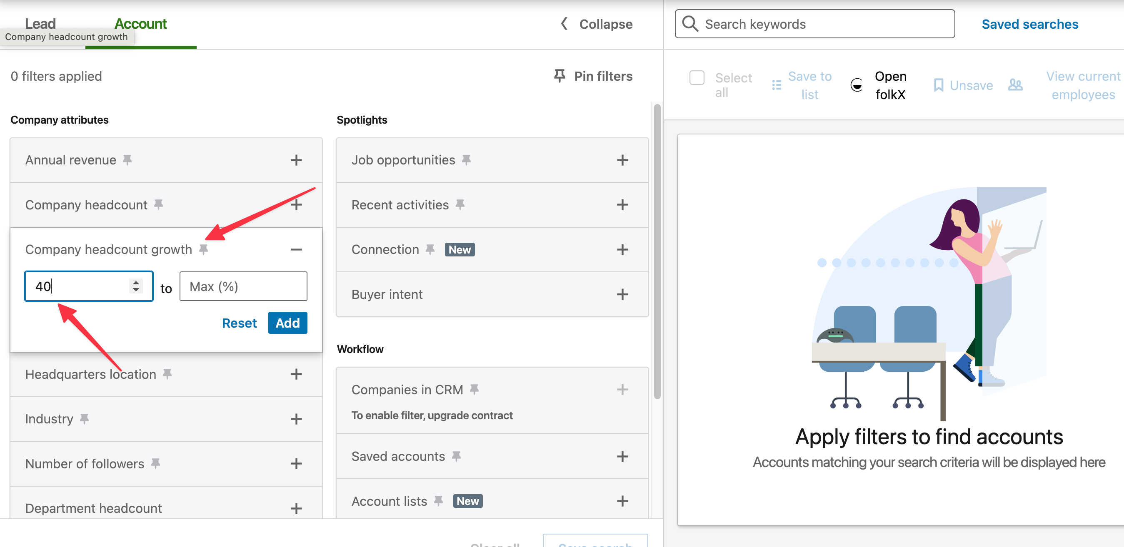Collapse the Company headcount growth filter

point(296,249)
